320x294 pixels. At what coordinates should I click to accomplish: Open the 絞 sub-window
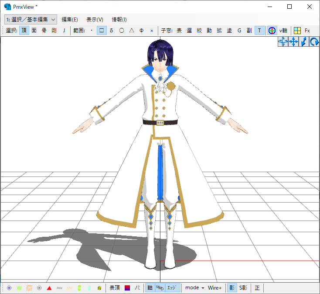tap(199, 31)
